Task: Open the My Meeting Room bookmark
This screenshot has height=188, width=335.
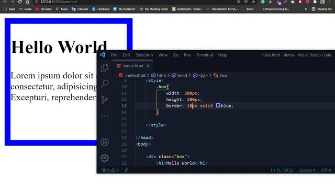Action: [x=153, y=9]
